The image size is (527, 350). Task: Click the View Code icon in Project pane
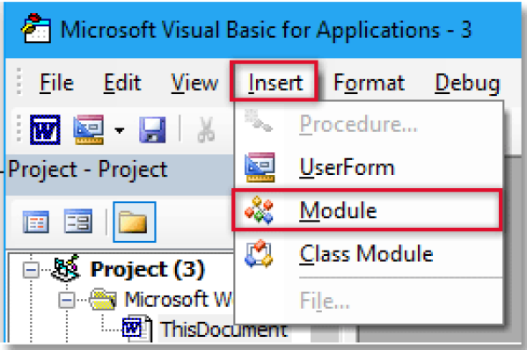[x=35, y=222]
